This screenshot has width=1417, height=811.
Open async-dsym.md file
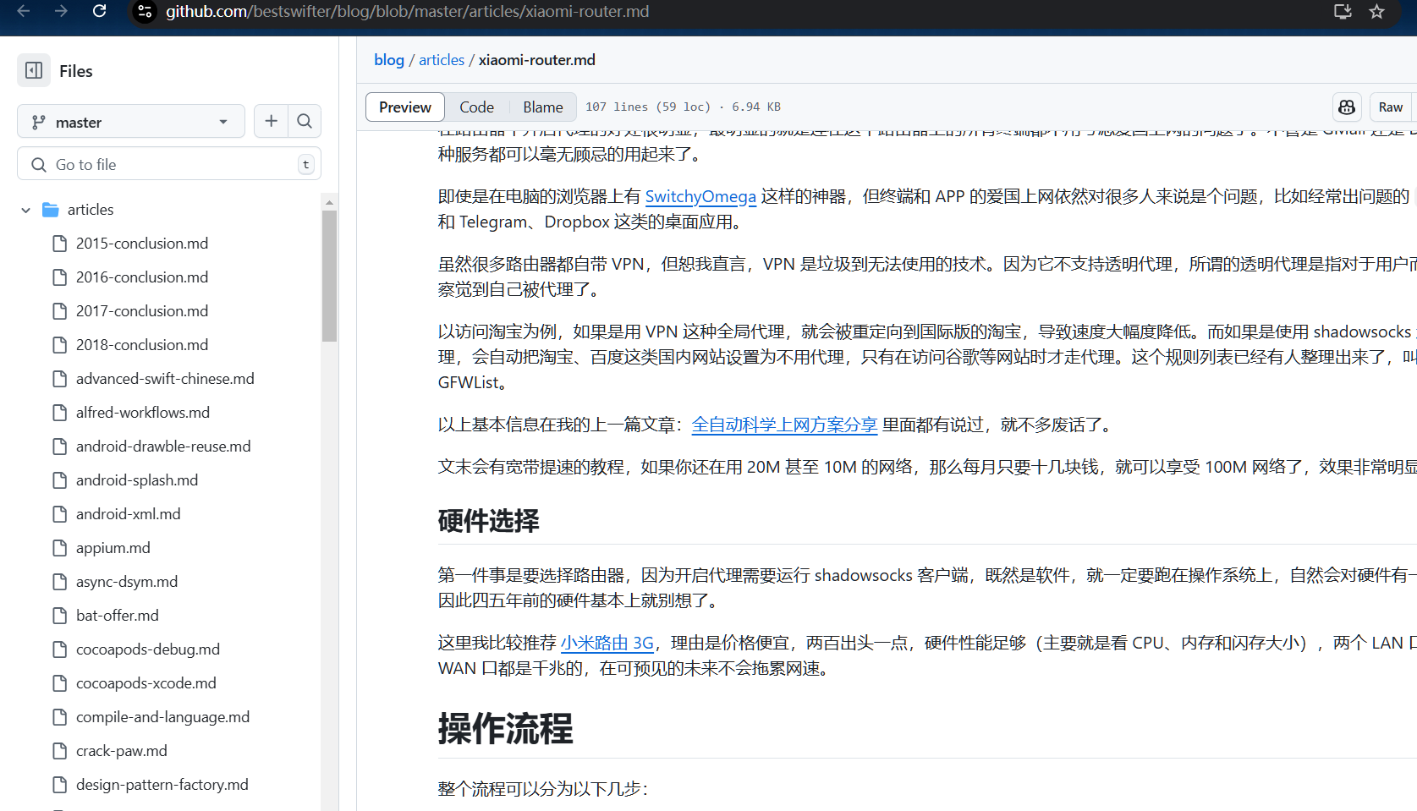(x=127, y=582)
